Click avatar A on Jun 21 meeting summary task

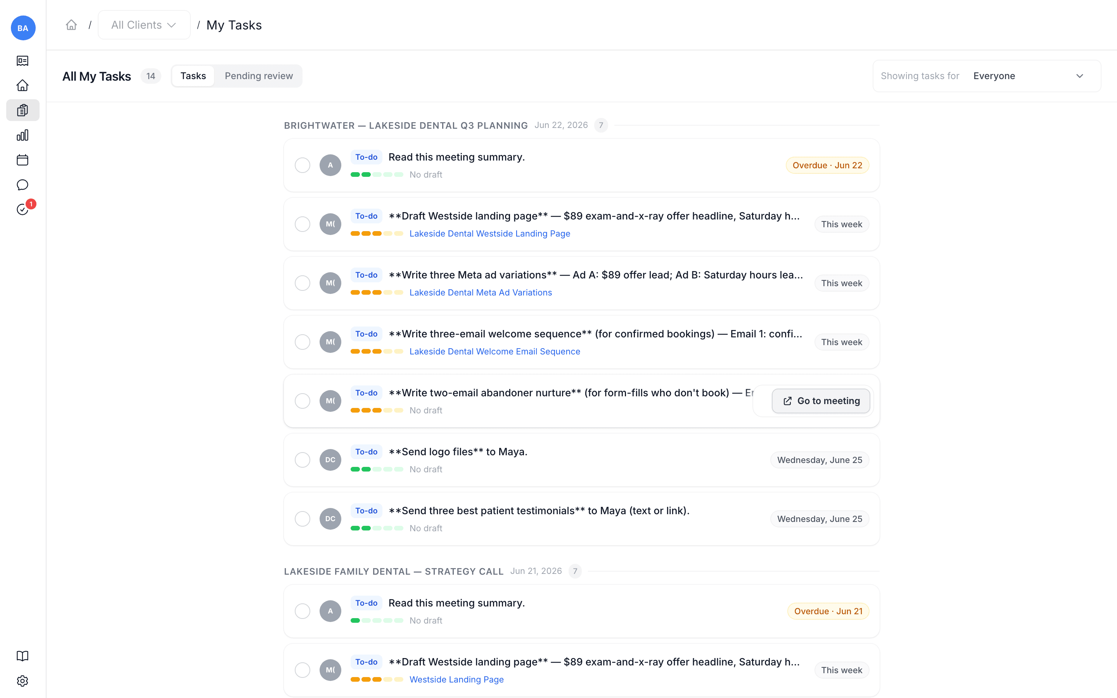(x=330, y=611)
